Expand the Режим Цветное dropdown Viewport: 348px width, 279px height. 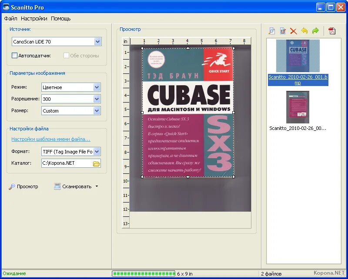click(x=97, y=87)
